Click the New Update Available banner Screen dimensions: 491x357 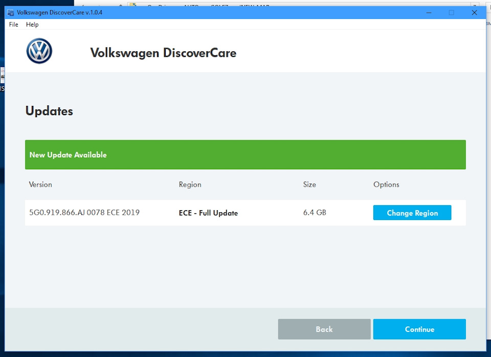(245, 154)
